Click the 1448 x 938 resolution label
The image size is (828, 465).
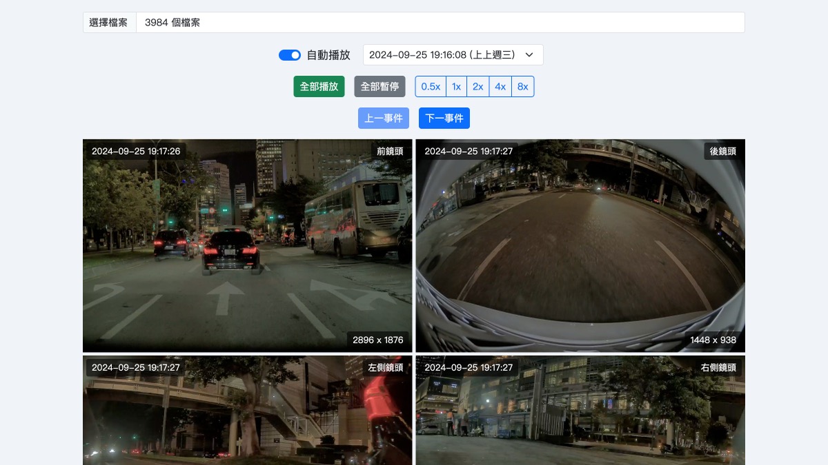[x=713, y=340]
